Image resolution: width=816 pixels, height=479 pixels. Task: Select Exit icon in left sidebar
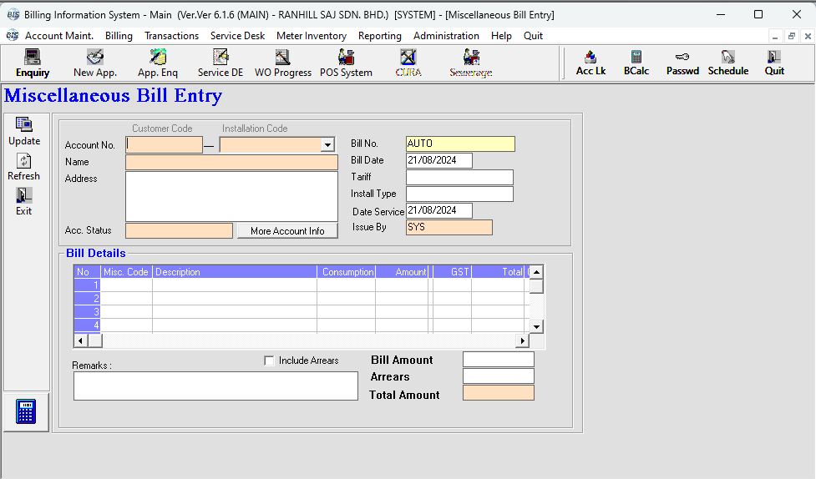coord(24,201)
